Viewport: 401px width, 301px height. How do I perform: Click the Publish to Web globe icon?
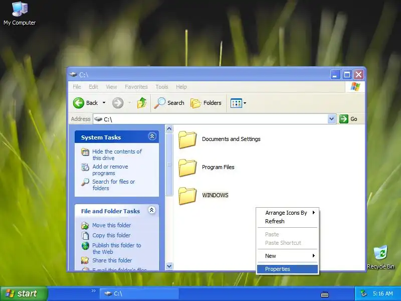pyautogui.click(x=85, y=246)
